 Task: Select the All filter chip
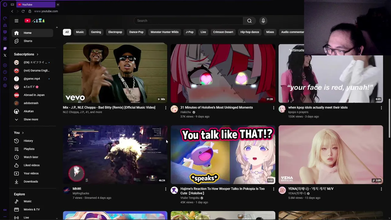(x=67, y=32)
